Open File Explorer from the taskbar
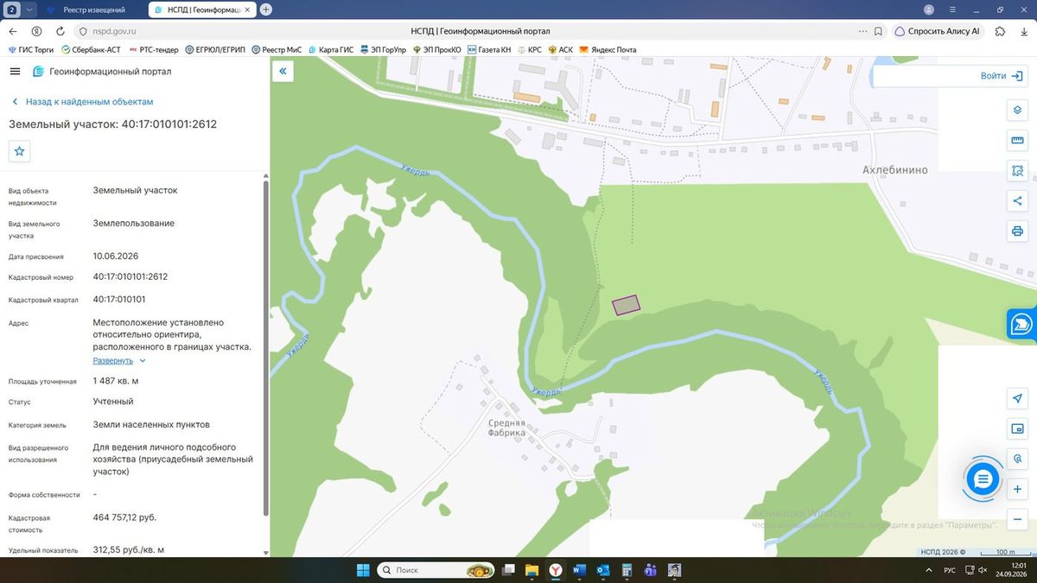The width and height of the screenshot is (1037, 583). (x=532, y=570)
